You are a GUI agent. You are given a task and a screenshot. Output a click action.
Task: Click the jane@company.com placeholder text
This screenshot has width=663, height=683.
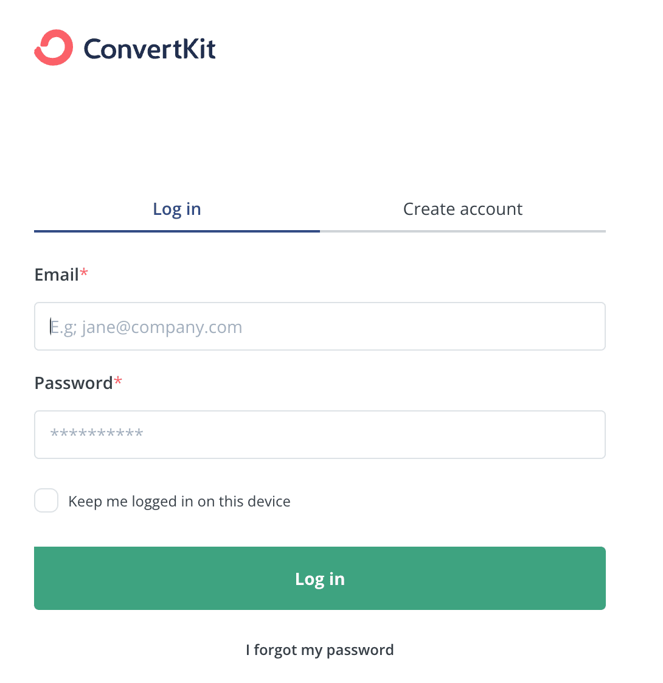tap(162, 327)
